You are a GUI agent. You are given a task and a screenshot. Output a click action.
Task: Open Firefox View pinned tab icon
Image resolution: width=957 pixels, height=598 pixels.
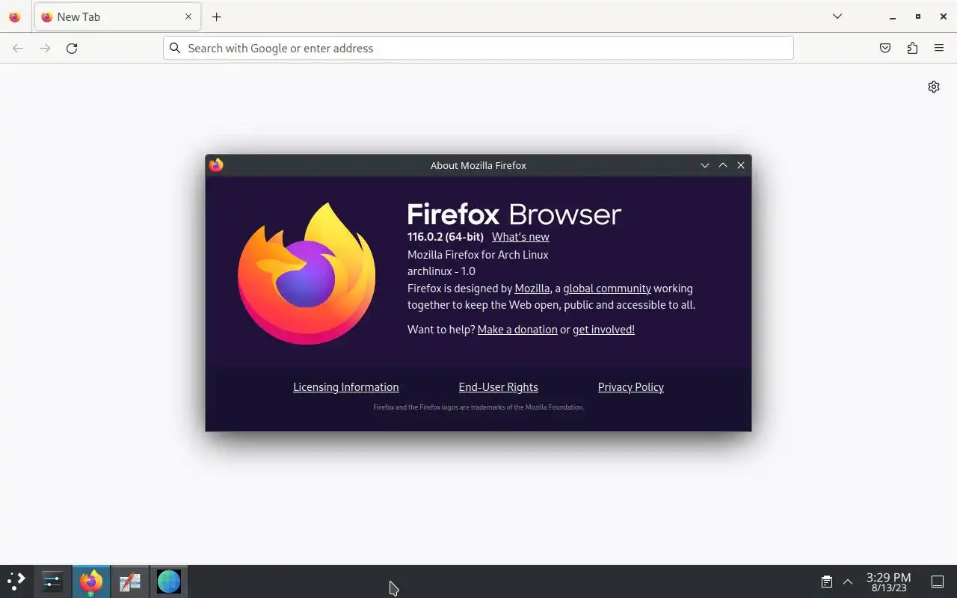[x=15, y=16]
